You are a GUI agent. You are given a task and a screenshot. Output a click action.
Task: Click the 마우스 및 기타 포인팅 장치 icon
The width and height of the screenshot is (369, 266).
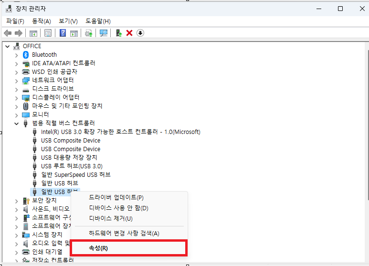pos(26,106)
